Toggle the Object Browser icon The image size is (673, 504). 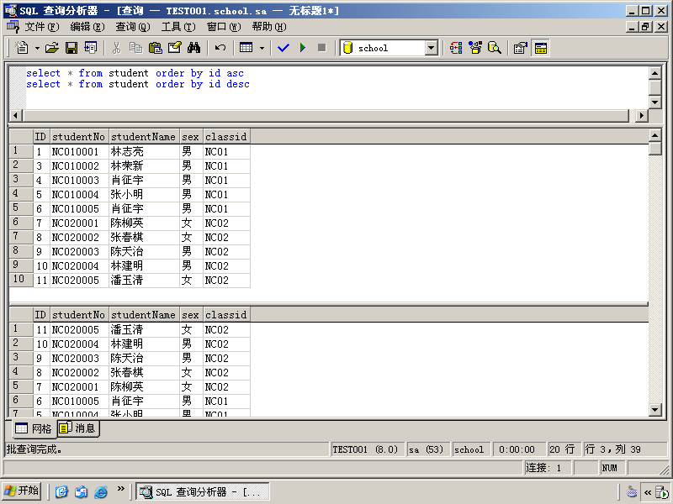point(475,48)
